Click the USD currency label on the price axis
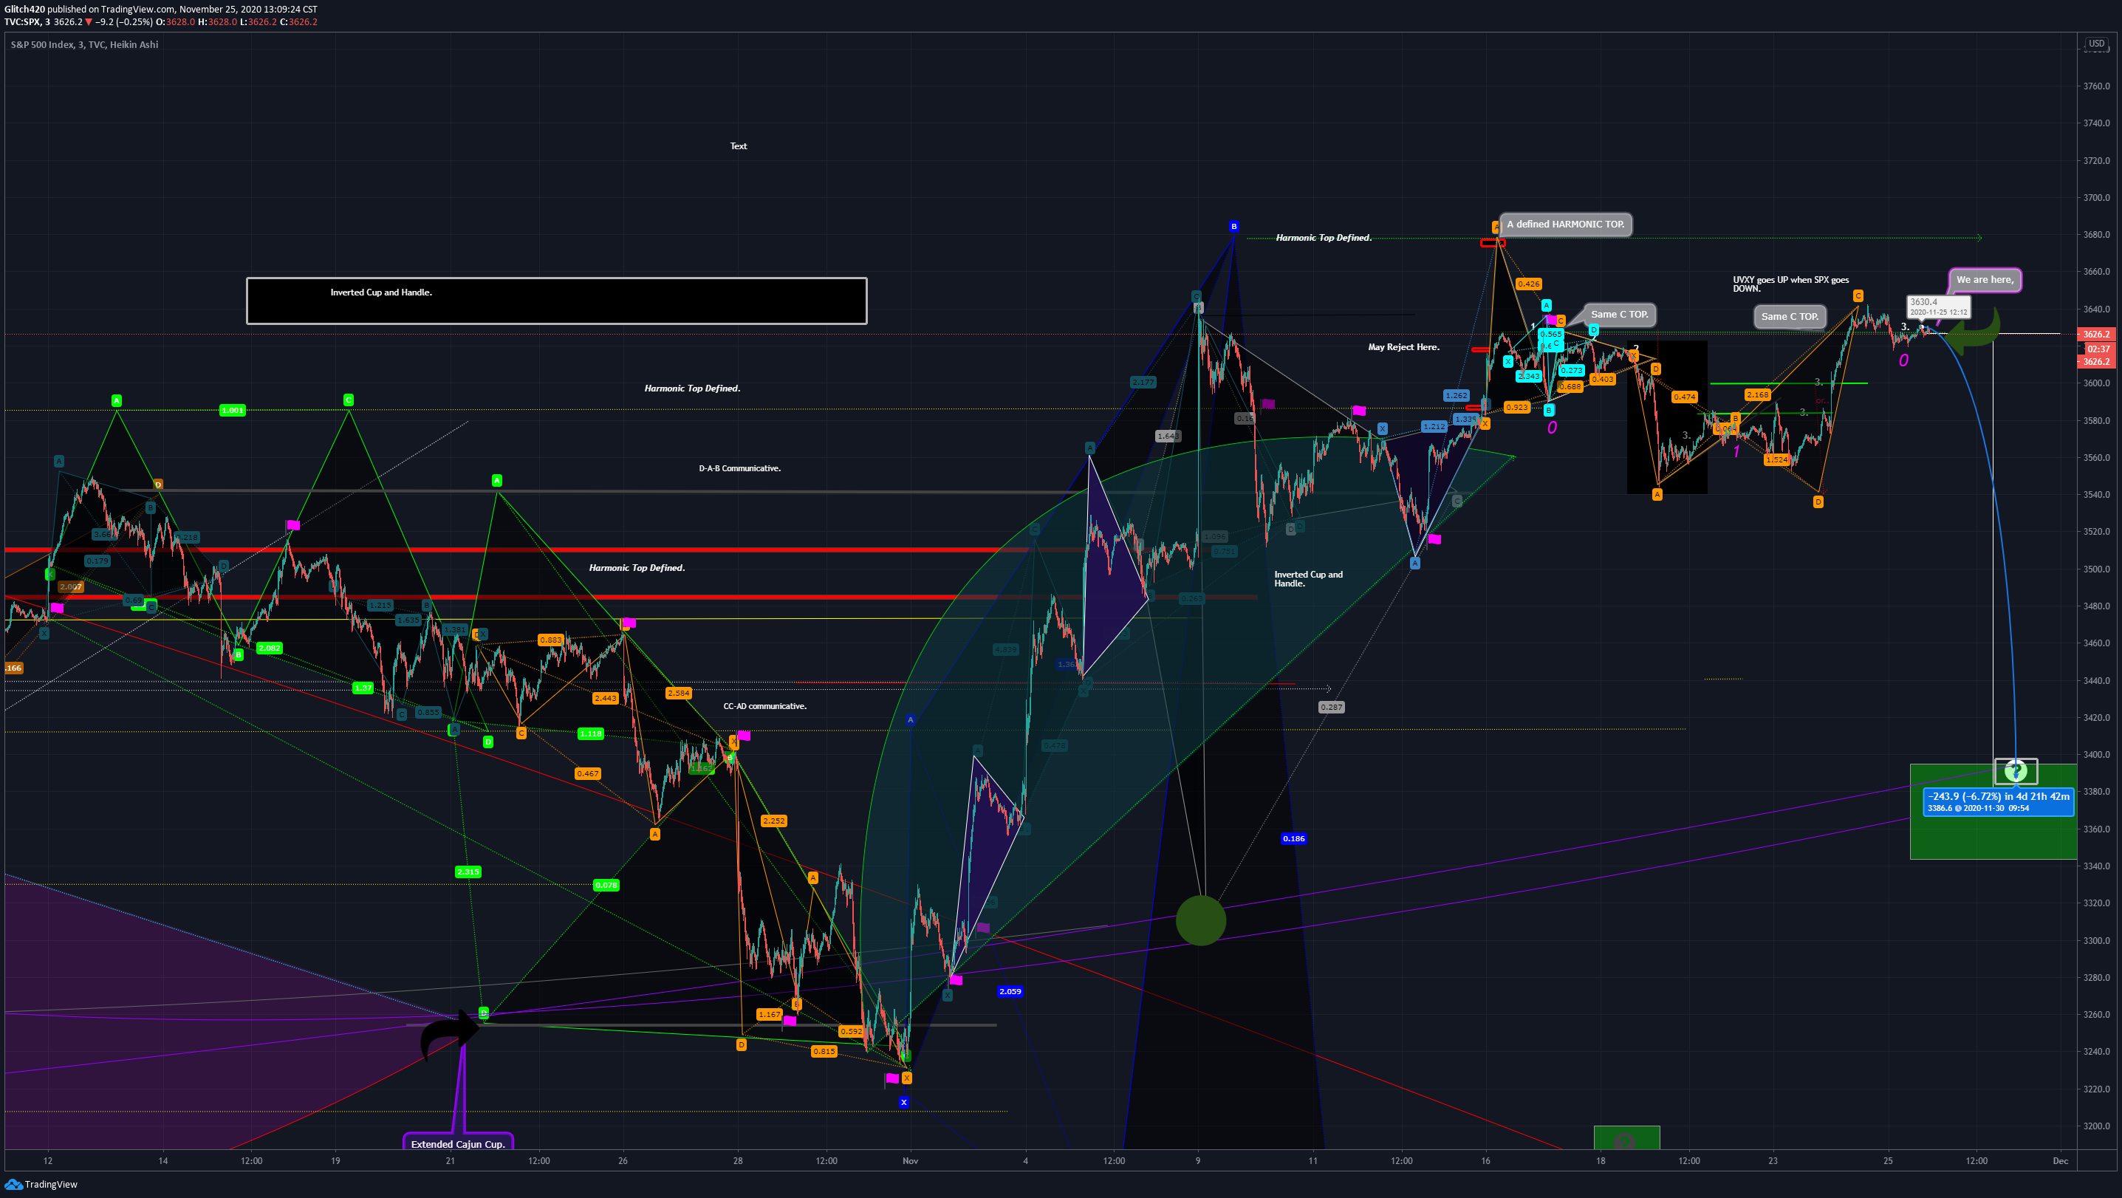Viewport: 2122px width, 1198px height. [x=2095, y=44]
